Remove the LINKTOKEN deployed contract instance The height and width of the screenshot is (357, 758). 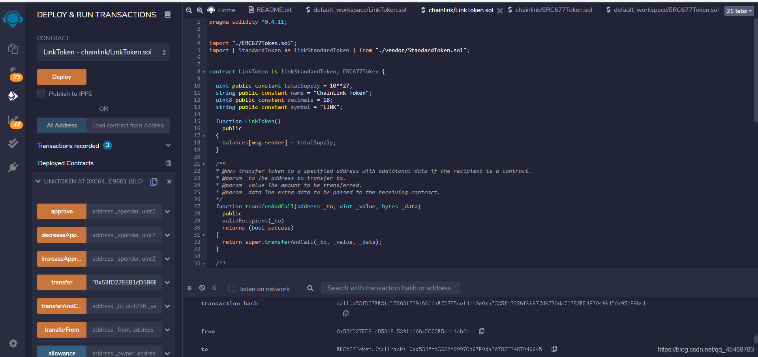[x=169, y=181]
